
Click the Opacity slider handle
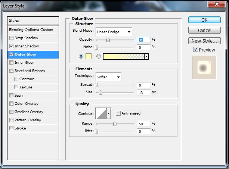tap(108, 40)
